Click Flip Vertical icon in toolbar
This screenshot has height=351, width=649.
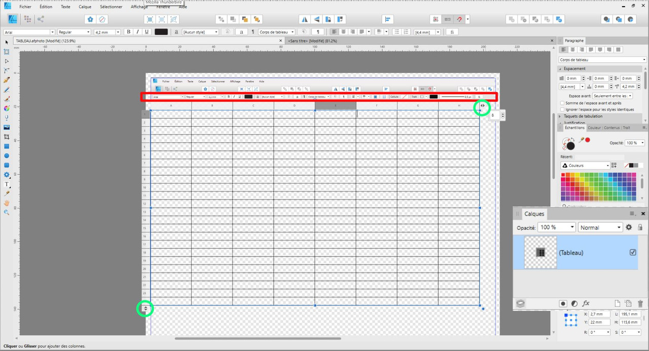click(316, 19)
